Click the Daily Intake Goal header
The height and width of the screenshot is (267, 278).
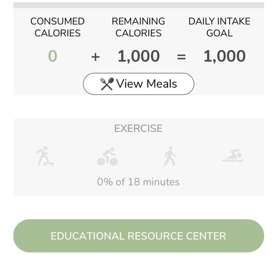pyautogui.click(x=220, y=27)
